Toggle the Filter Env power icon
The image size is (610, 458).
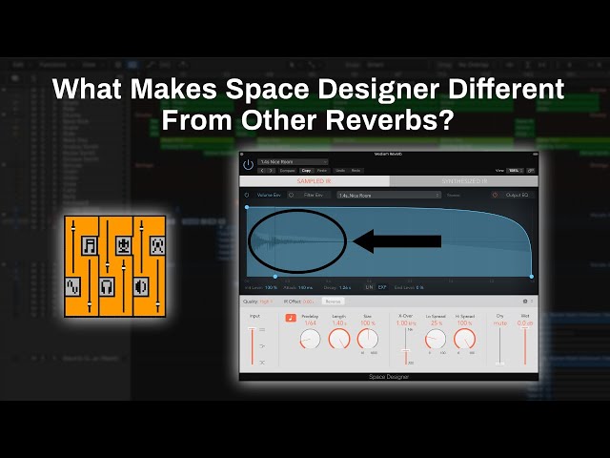click(291, 195)
